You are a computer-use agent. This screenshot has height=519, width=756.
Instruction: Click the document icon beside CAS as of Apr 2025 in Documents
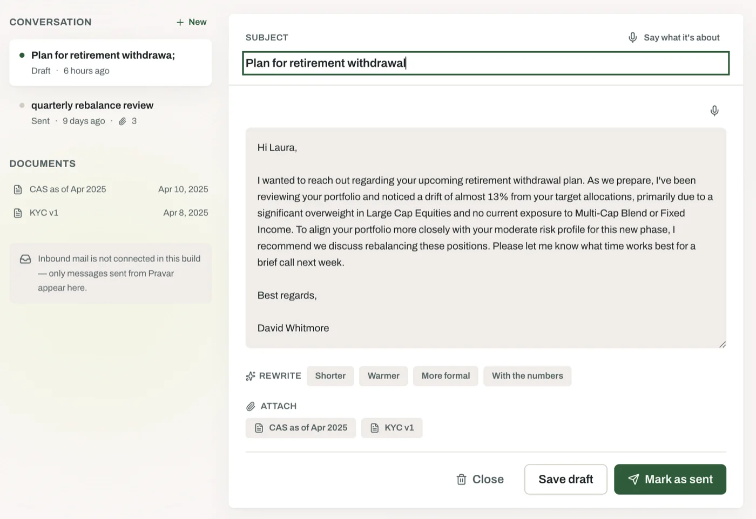point(18,189)
